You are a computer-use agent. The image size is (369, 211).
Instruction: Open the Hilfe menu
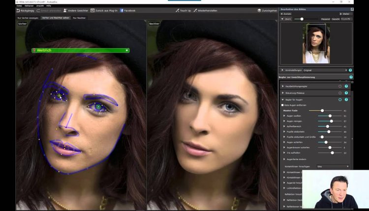pyautogui.click(x=49, y=5)
